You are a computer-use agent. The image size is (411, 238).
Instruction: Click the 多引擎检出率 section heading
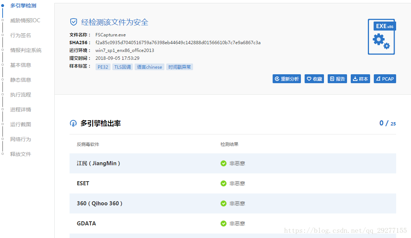tap(101, 123)
